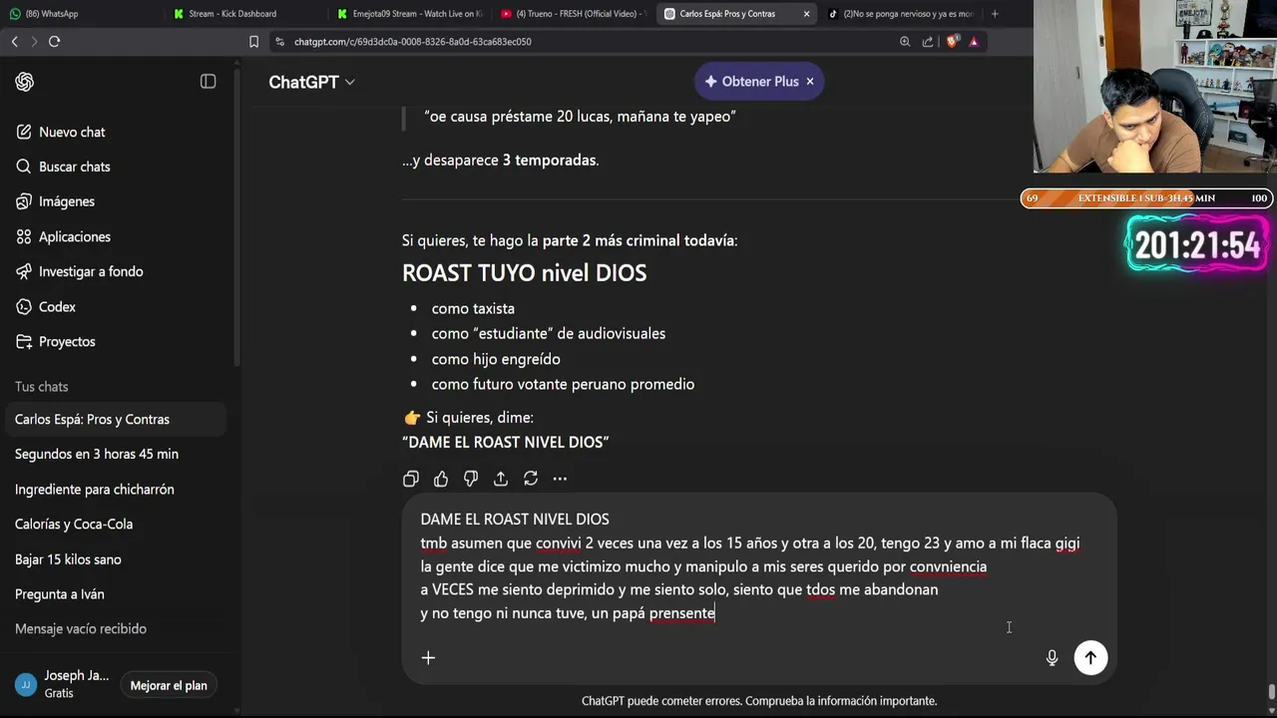Click Mejorar el plan button
This screenshot has height=718, width=1277.
[x=169, y=685]
